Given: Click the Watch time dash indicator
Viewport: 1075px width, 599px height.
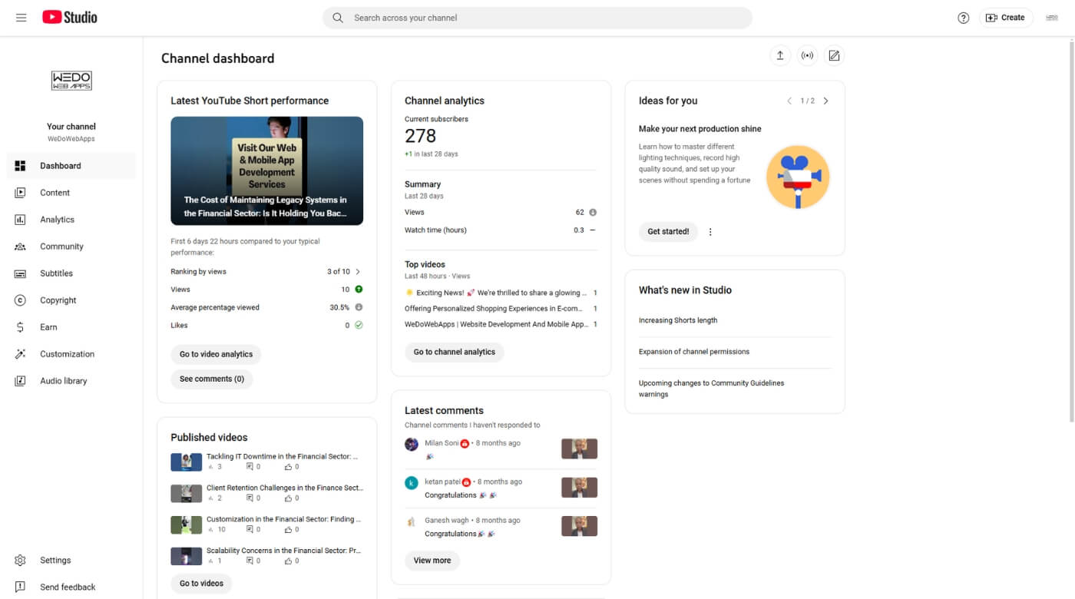Looking at the screenshot, I should [x=592, y=230].
